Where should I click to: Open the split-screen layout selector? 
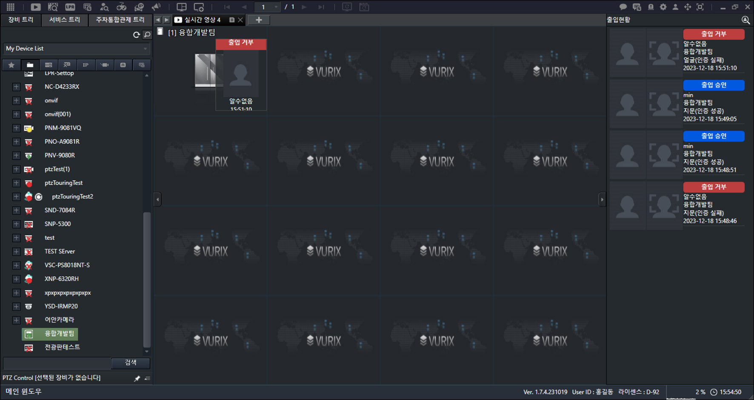[182, 7]
